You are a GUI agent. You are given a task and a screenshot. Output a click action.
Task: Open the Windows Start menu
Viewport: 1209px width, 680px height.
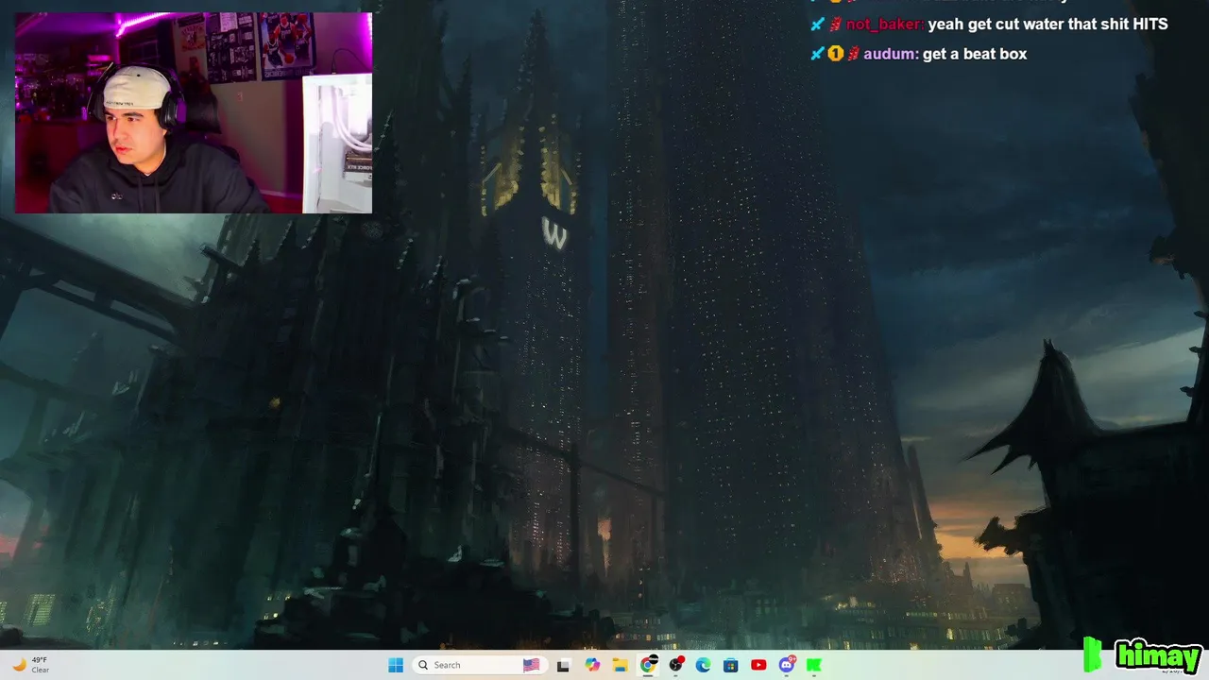396,665
